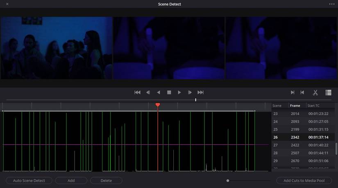
Task: Toggle the scene cut list view
Action: 328,92
